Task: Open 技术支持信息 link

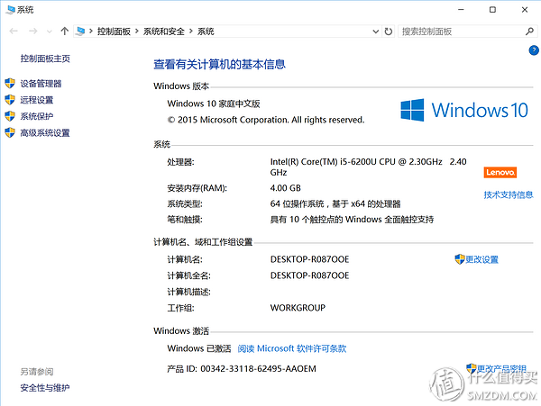Action: (x=509, y=195)
